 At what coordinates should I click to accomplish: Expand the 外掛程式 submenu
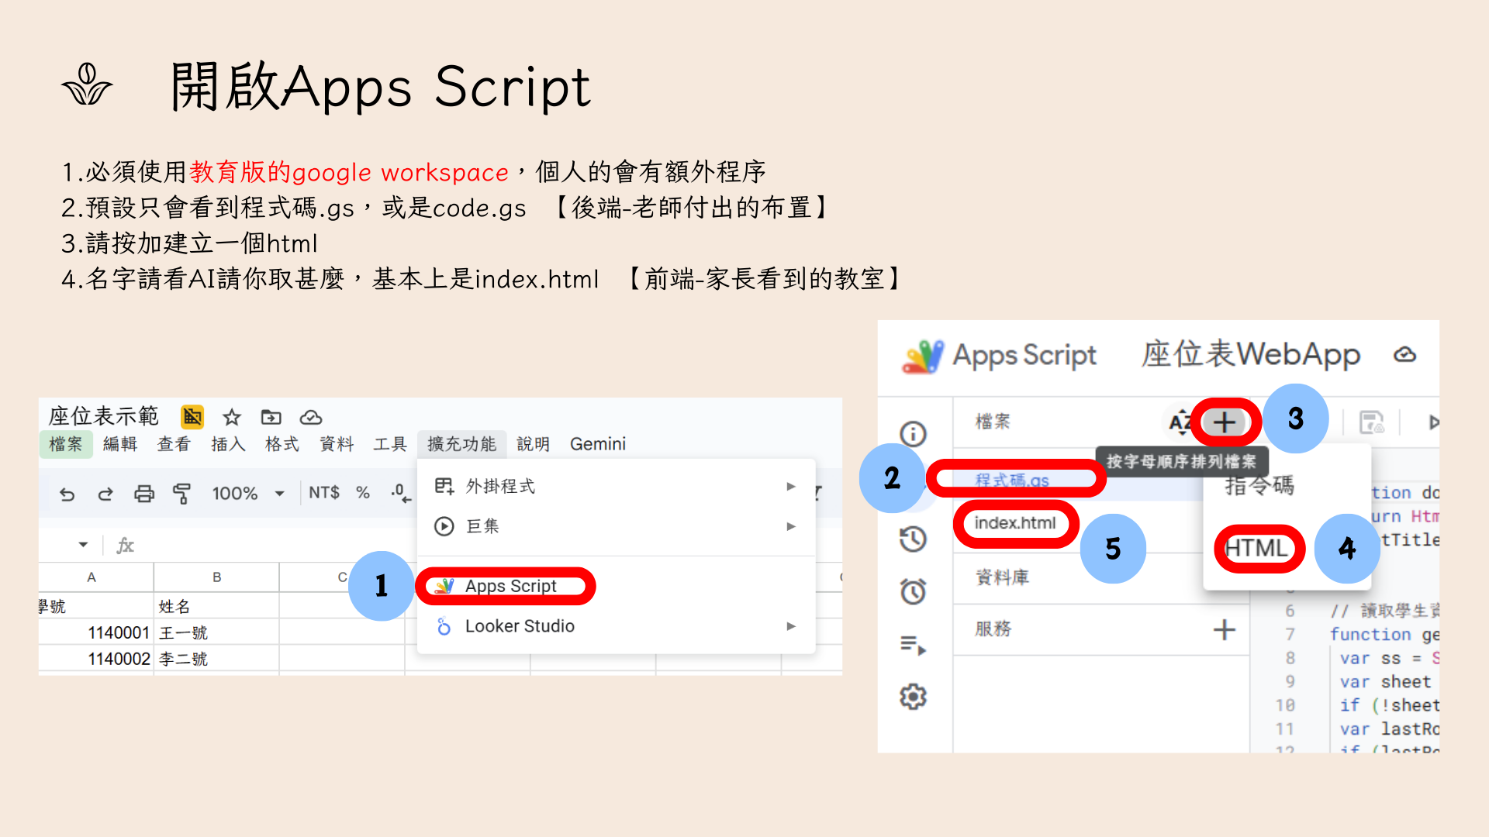pyautogui.click(x=616, y=486)
